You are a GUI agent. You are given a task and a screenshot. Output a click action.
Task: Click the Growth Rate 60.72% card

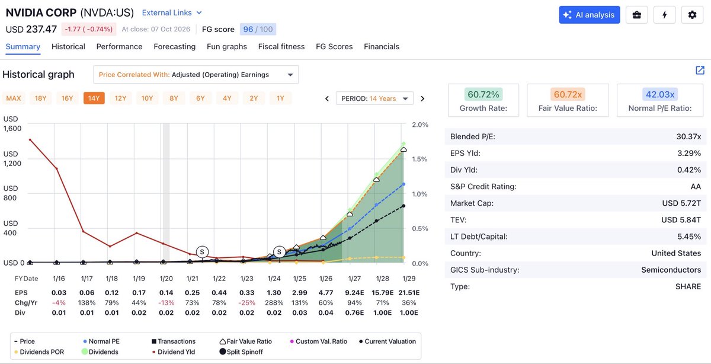(x=483, y=100)
